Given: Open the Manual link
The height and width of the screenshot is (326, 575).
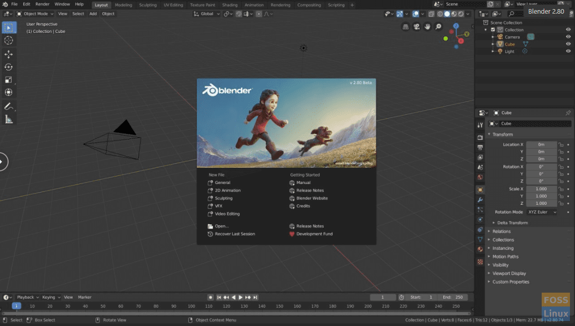Looking at the screenshot, I should [300, 183].
